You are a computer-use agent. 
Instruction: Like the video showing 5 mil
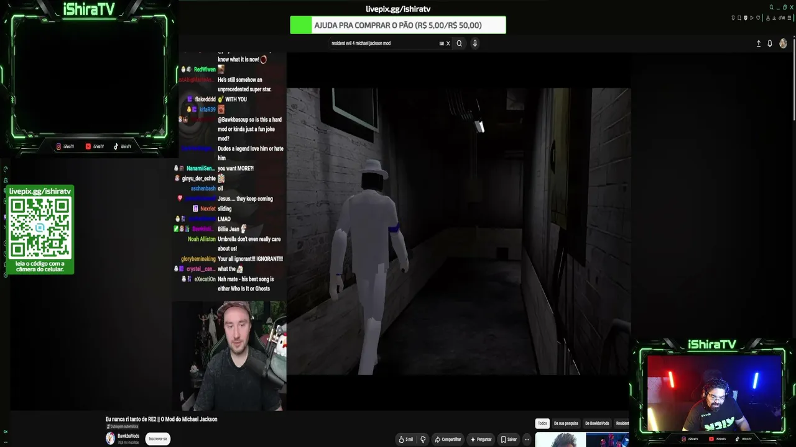point(405,440)
